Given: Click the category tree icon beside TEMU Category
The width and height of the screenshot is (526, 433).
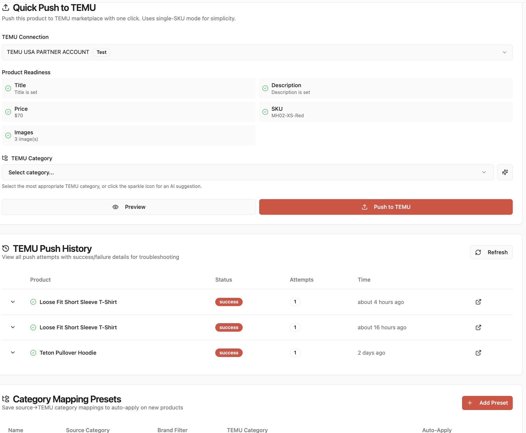Looking at the screenshot, I should [x=5, y=158].
